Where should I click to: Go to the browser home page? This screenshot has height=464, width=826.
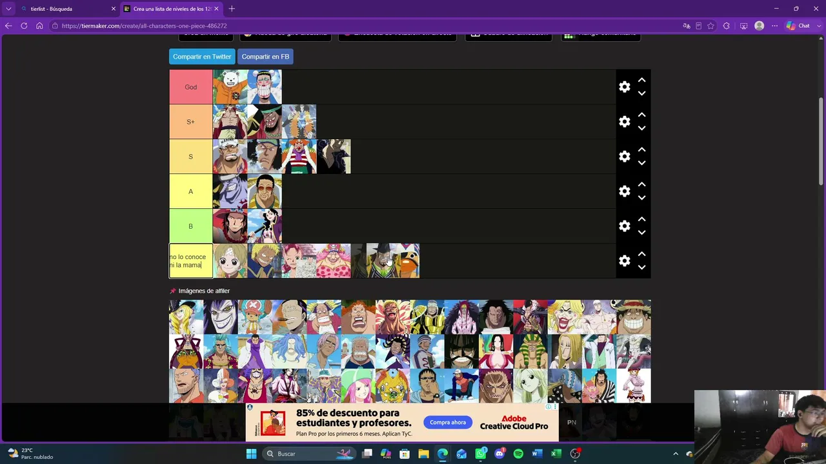tap(39, 26)
